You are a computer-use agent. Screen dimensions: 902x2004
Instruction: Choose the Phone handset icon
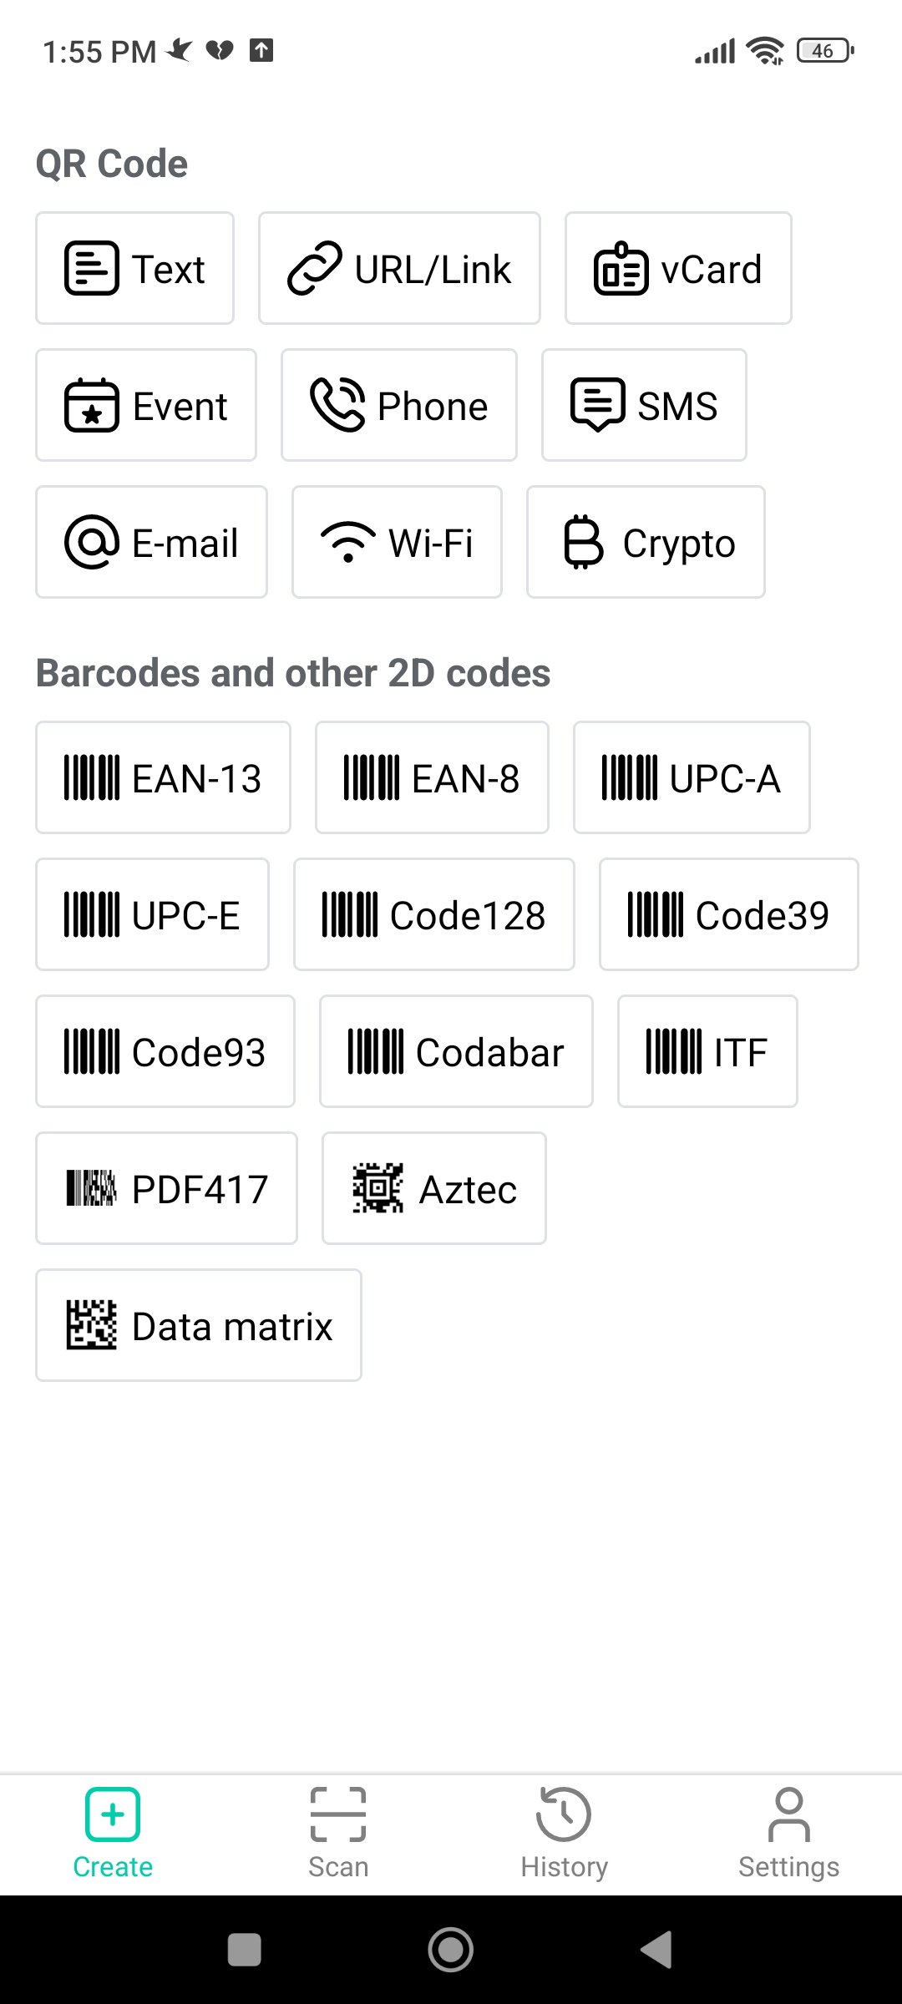click(x=337, y=406)
